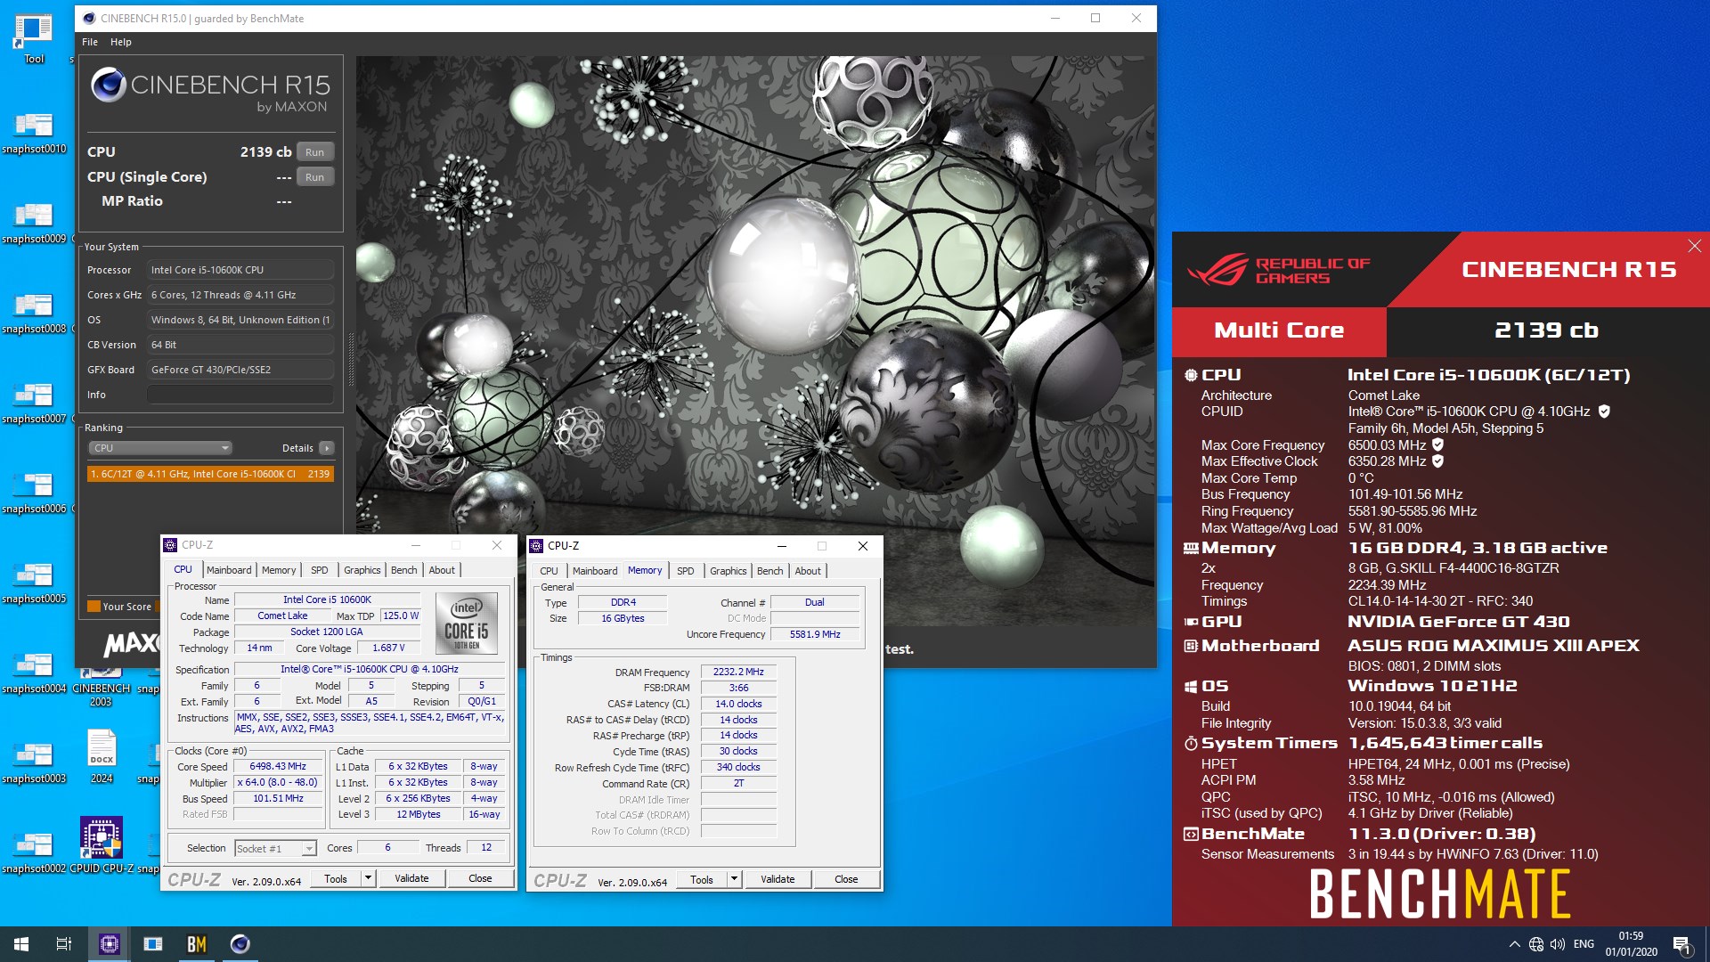Image resolution: width=1710 pixels, height=962 pixels.
Task: Click the ENG language indicator
Action: [1584, 944]
